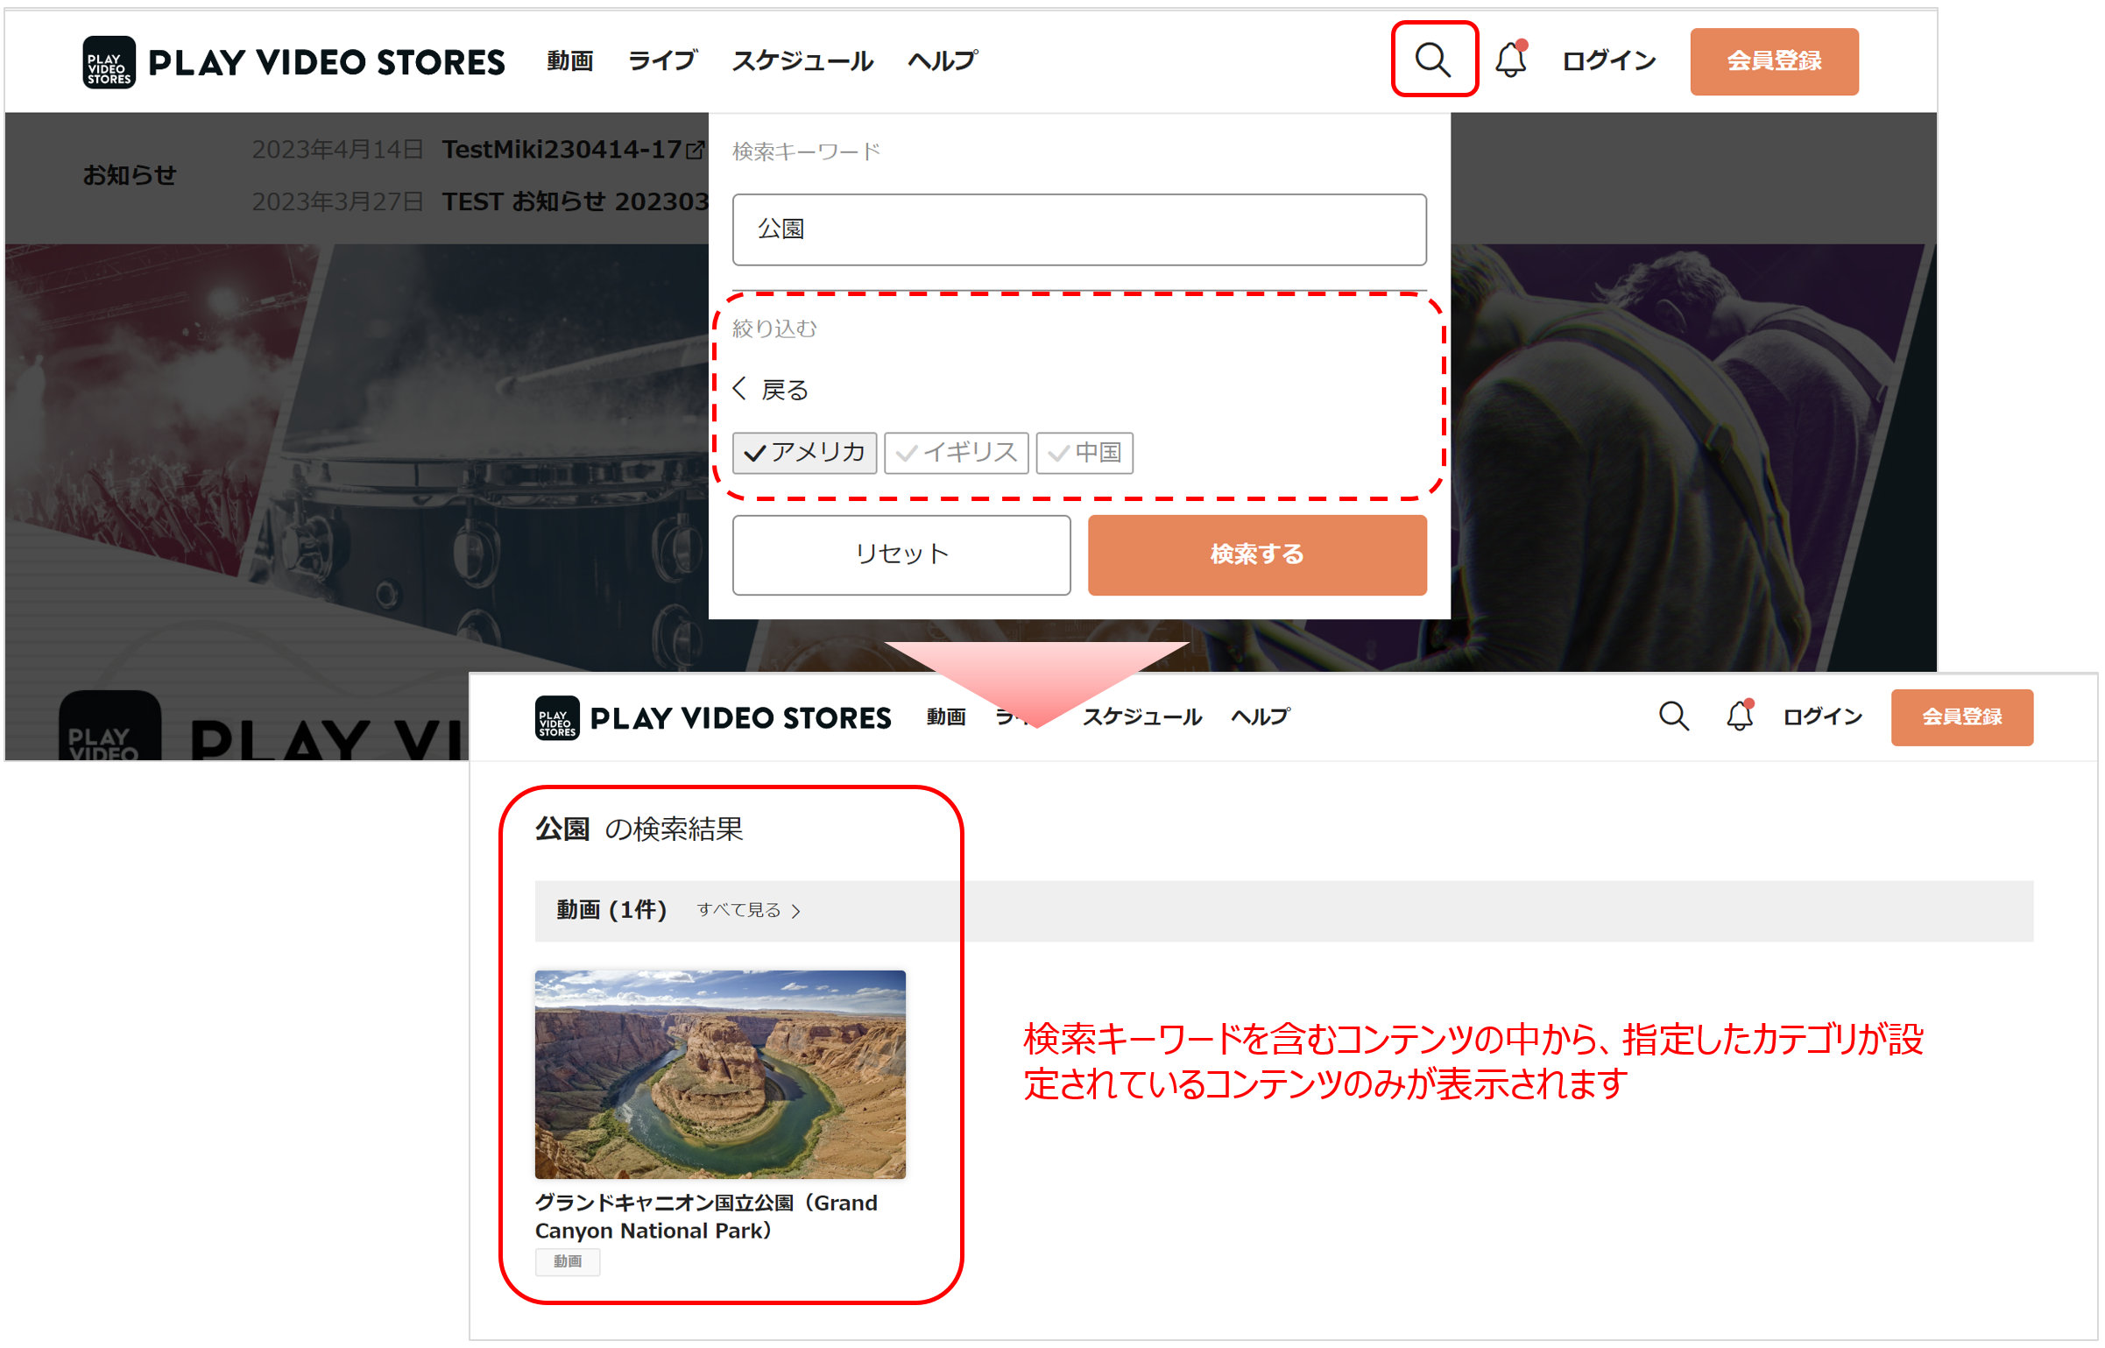Open external link icon beside TestMiki230414-17
This screenshot has width=2105, height=1348.
pyautogui.click(x=695, y=150)
